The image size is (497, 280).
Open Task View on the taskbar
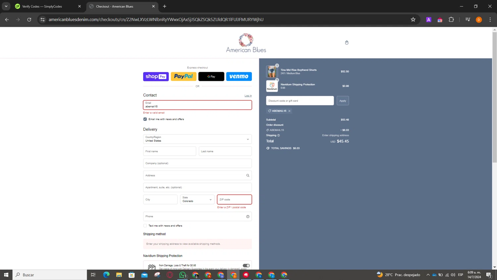tap(93, 275)
